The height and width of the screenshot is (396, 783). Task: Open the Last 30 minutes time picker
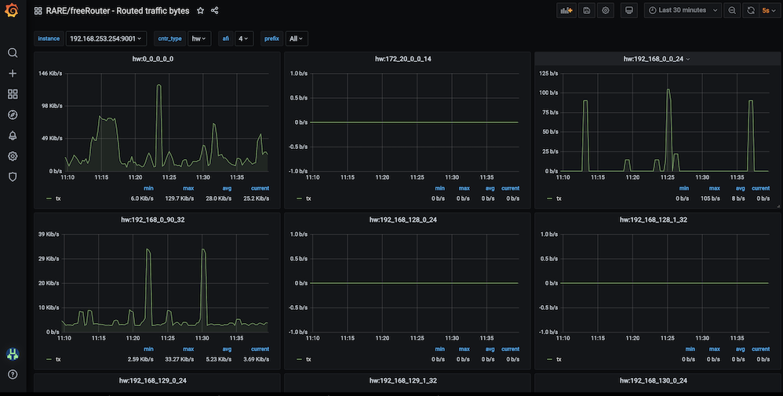[x=683, y=10]
